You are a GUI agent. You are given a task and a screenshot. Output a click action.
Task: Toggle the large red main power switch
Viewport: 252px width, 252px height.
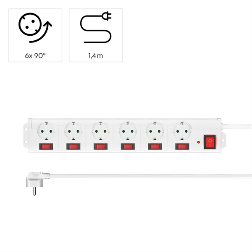[x=210, y=142]
